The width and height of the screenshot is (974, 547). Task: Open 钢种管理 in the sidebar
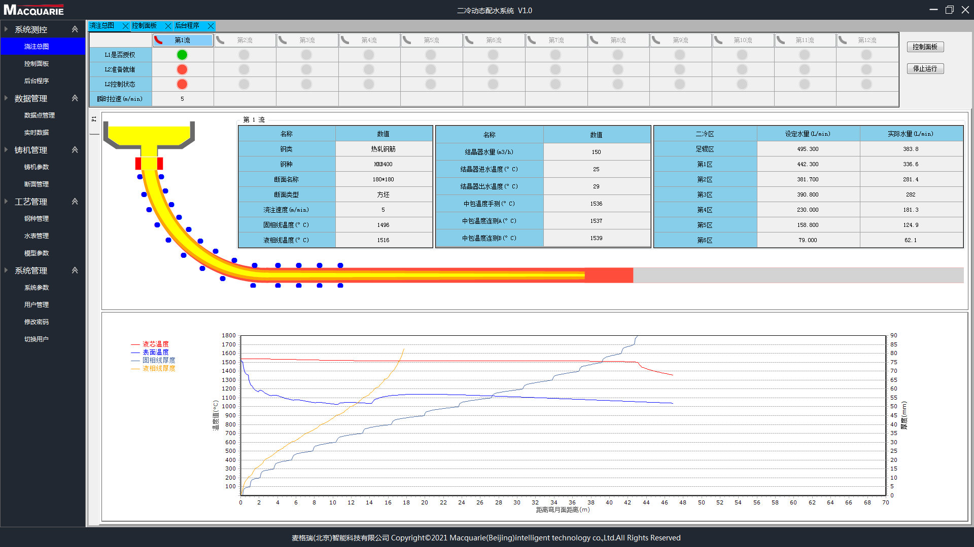[x=37, y=219]
